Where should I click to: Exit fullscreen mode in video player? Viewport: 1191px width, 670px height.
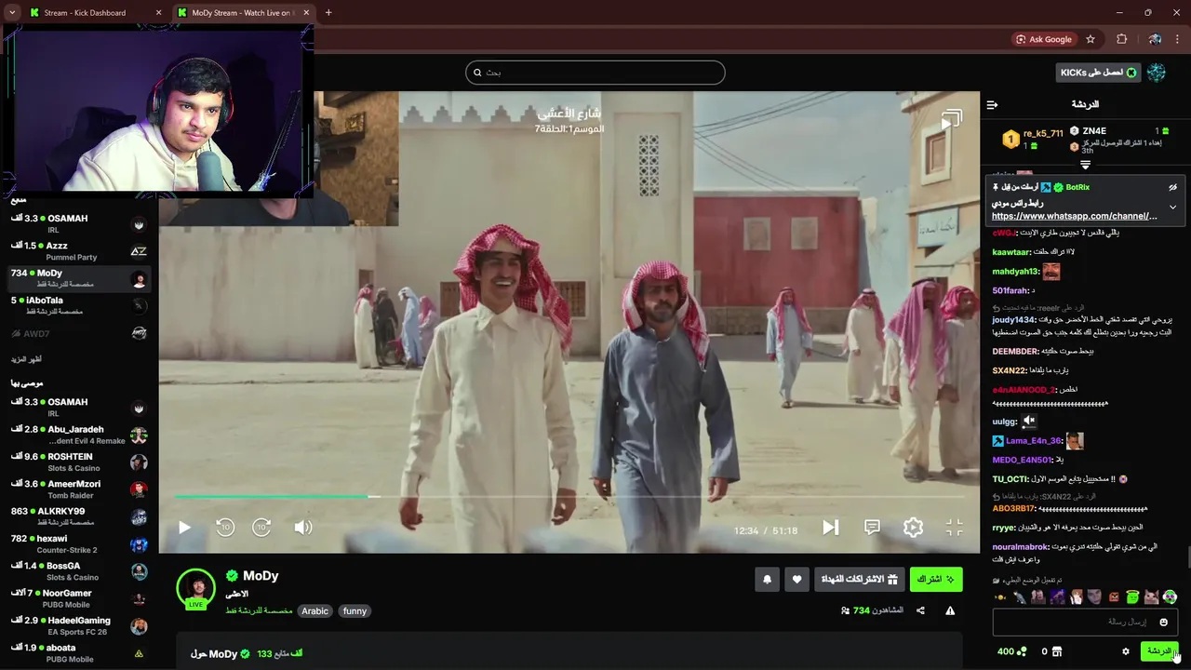pyautogui.click(x=955, y=528)
